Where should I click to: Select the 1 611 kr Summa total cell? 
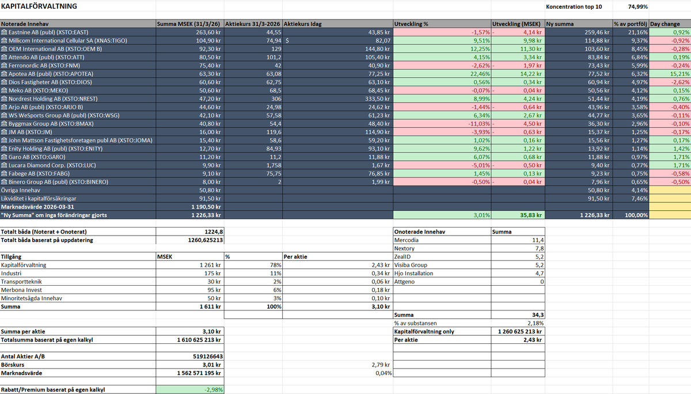tap(190, 306)
